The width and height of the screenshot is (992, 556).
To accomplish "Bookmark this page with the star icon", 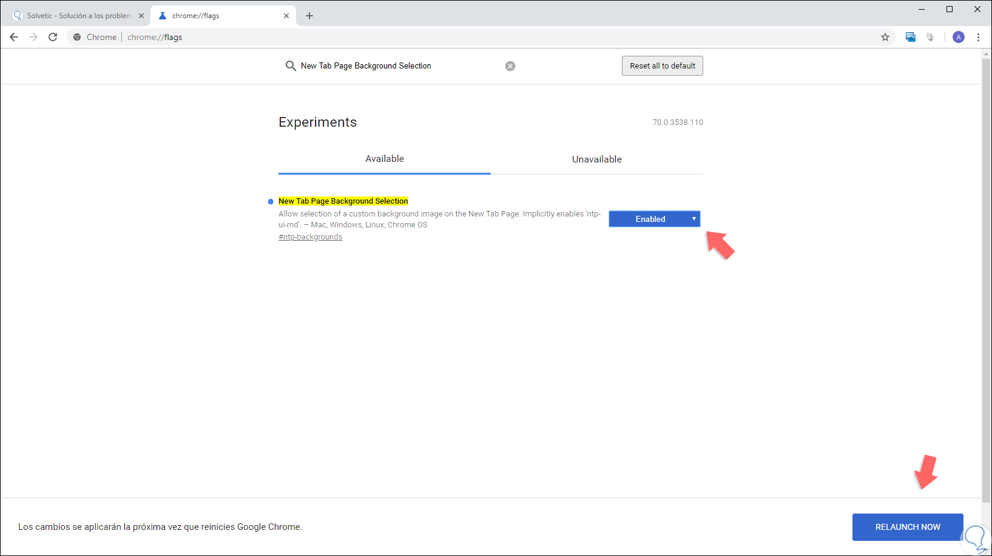I will (x=885, y=37).
